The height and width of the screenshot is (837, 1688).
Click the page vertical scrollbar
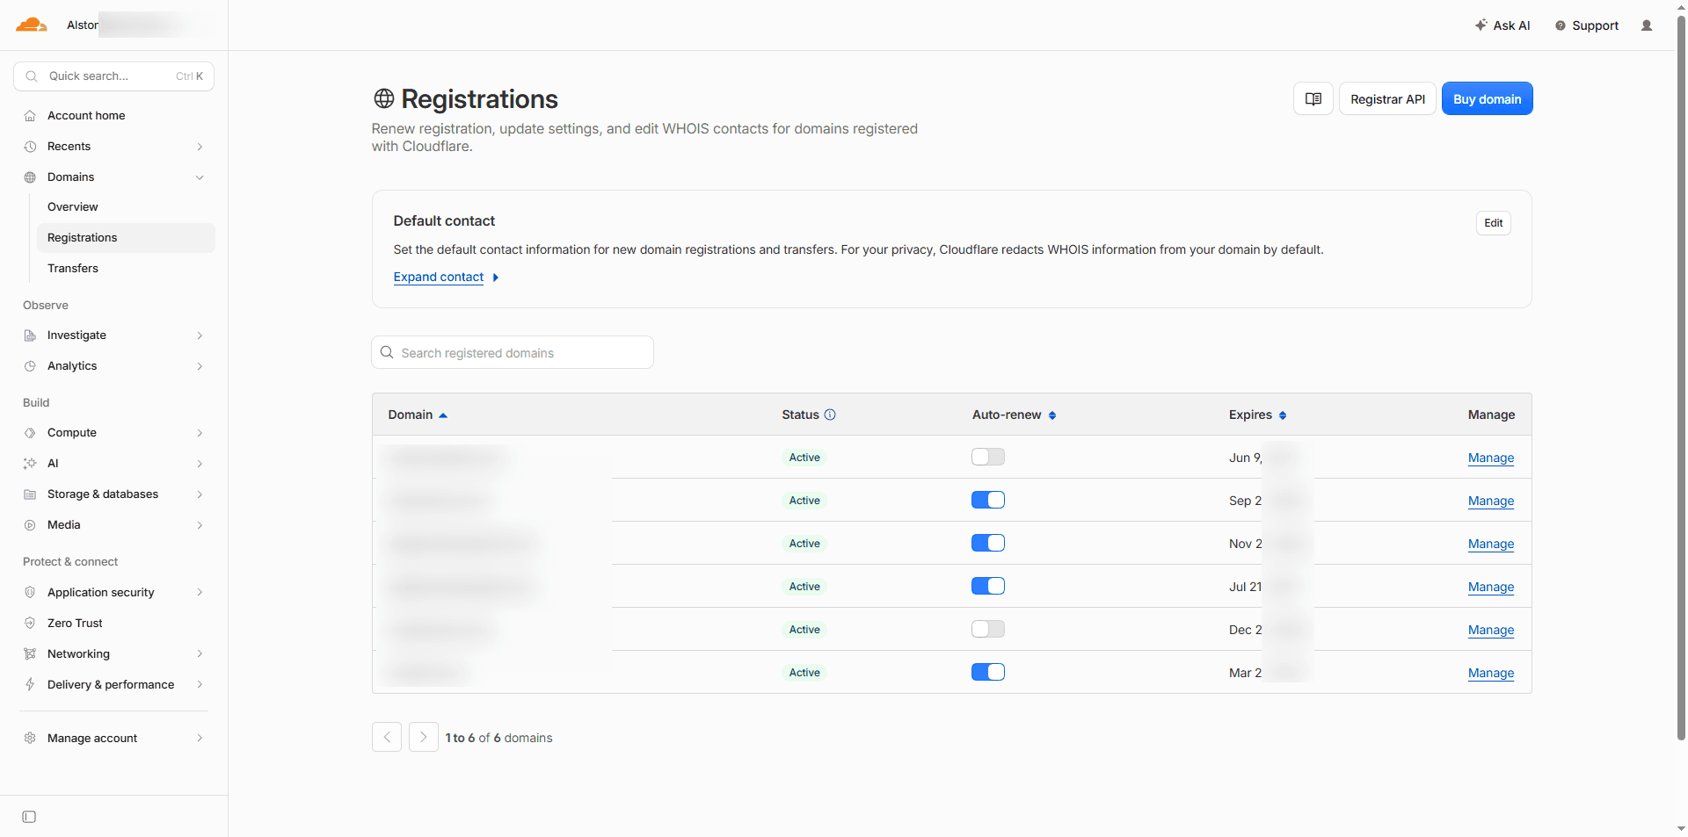point(1681,378)
